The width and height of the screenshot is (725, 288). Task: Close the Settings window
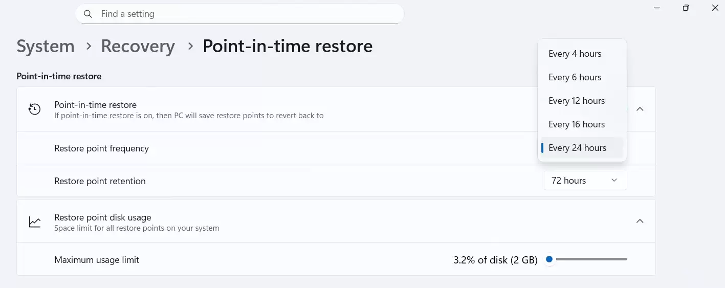point(715,8)
